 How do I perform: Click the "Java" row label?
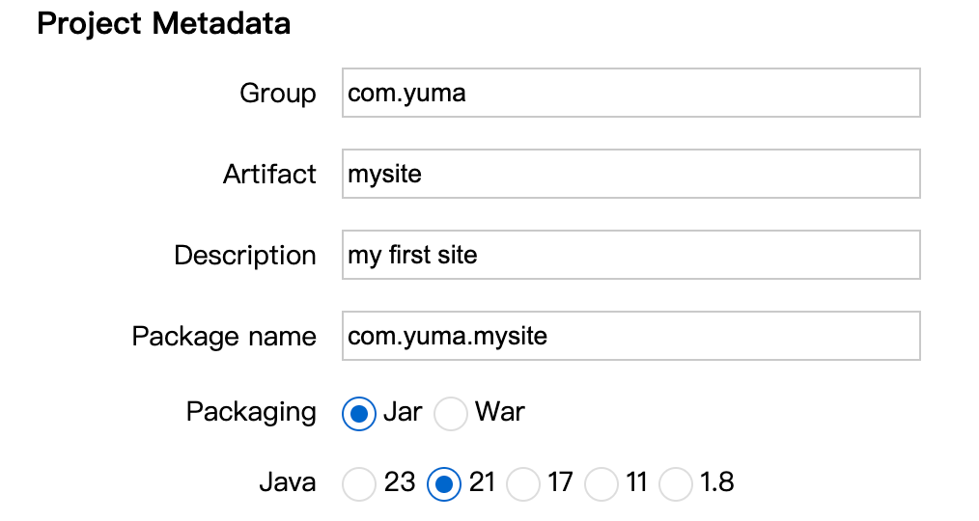tap(287, 481)
